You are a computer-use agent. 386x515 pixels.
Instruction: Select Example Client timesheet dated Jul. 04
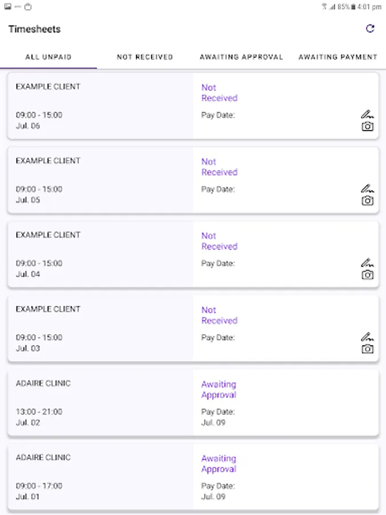[x=100, y=254]
